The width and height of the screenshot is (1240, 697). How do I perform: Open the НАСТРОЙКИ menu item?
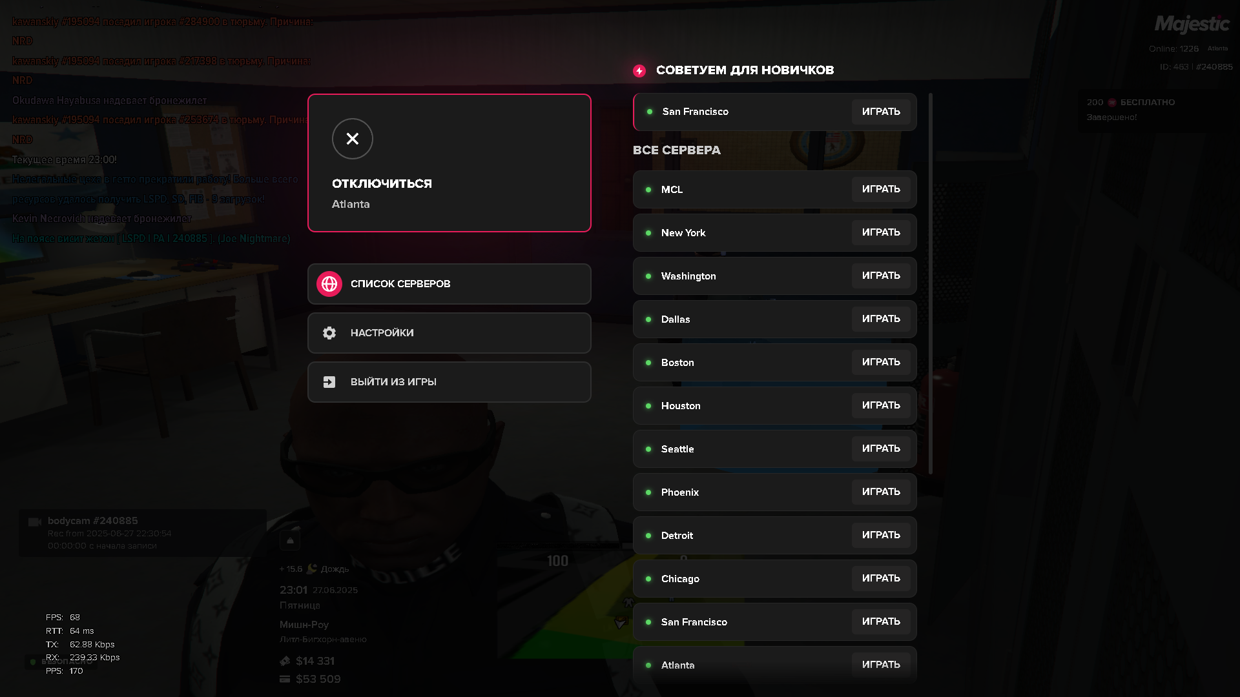click(x=449, y=333)
